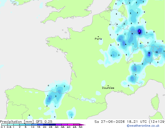165x128 pixels.
Task: Pick the 40–45 mm magenta legend swatch
Action: pos(71,125)
